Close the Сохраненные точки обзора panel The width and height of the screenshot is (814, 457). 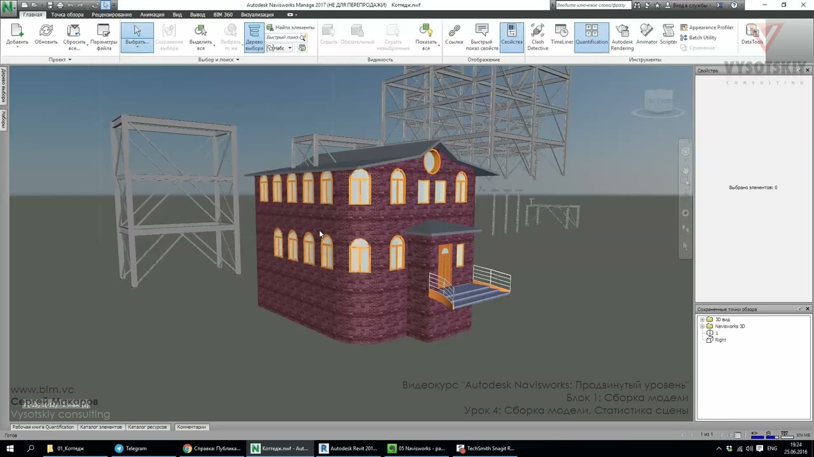[808, 309]
